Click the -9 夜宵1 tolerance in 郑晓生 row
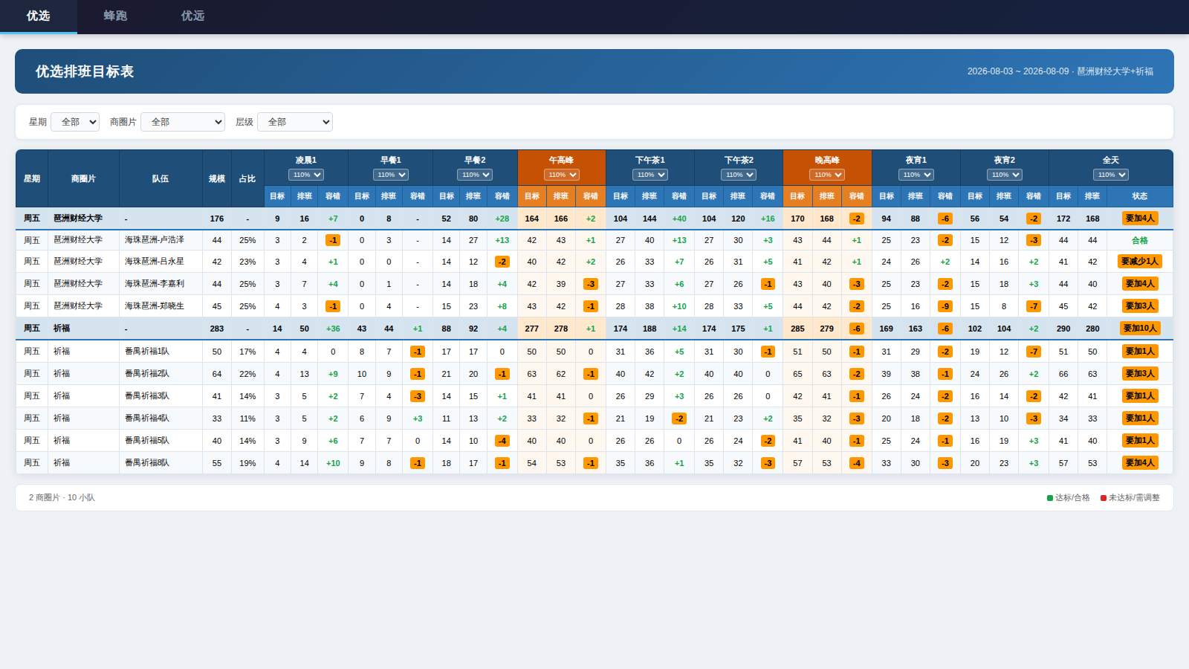The image size is (1189, 669). coord(945,306)
